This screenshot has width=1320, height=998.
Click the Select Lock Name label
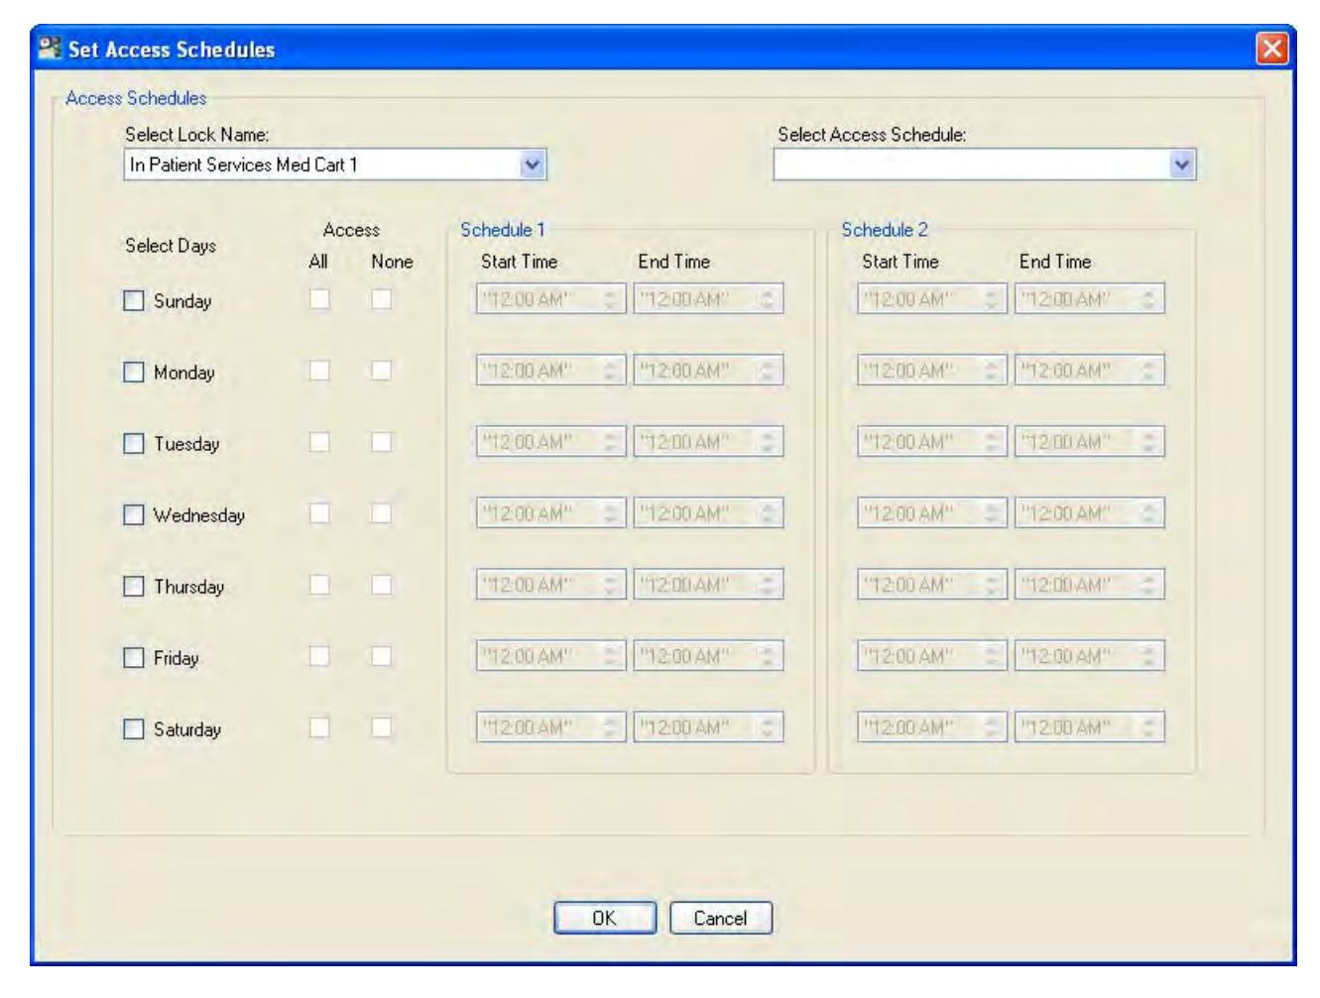(x=197, y=135)
